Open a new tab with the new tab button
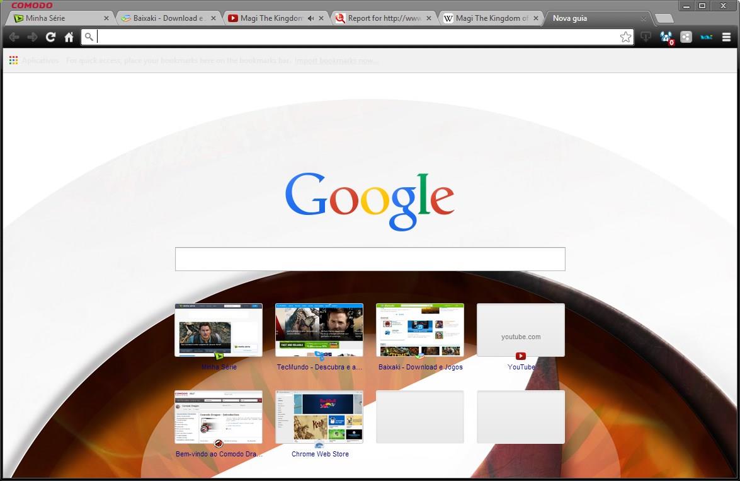 tap(664, 18)
